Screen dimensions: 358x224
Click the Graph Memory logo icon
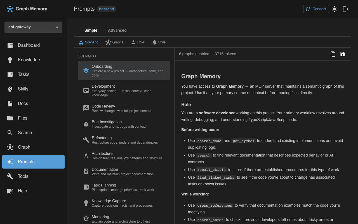point(10,9)
